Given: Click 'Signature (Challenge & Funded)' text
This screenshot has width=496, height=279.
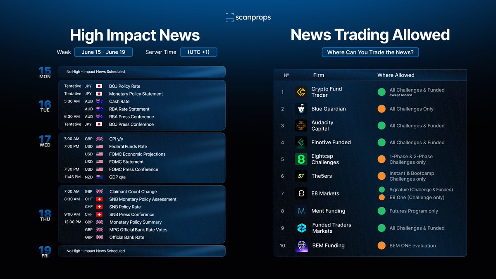Looking at the screenshot, I should coord(421,190).
